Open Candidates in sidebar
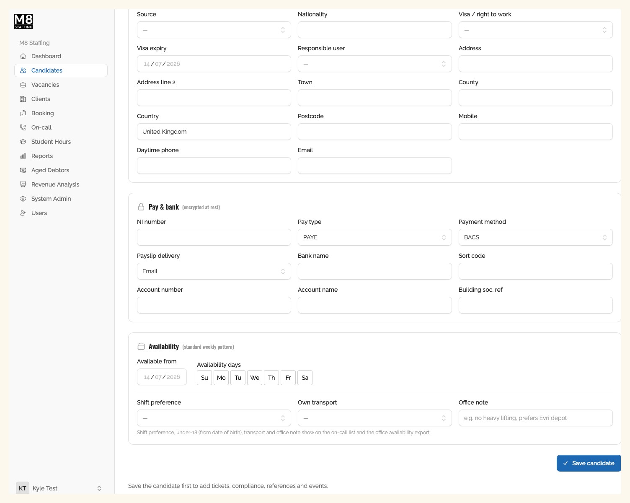Viewport: 630px width, 503px height. tap(61, 70)
